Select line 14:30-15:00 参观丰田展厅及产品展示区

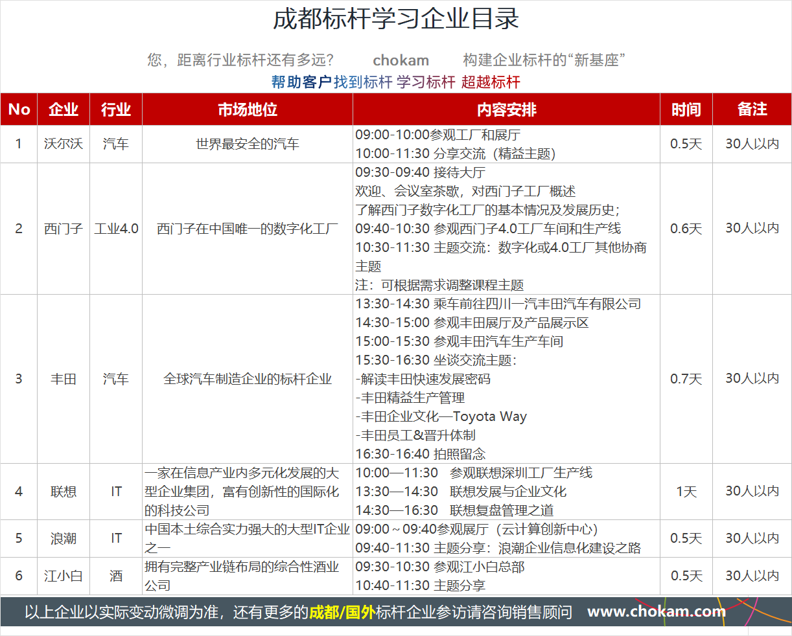point(472,323)
